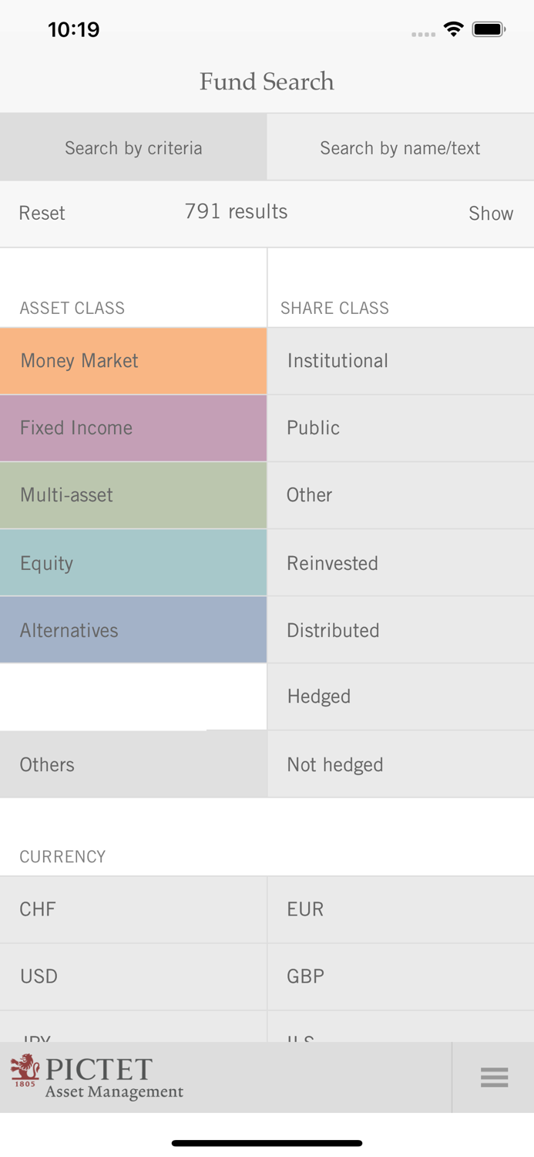Select CHF as currency filter
Screen dimensions: 534x1157
(133, 909)
